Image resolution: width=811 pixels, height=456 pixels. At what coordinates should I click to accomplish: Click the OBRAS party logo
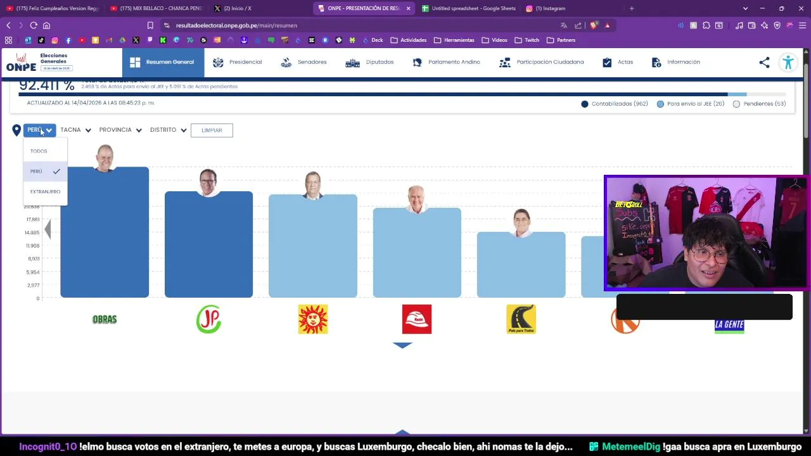tap(105, 319)
